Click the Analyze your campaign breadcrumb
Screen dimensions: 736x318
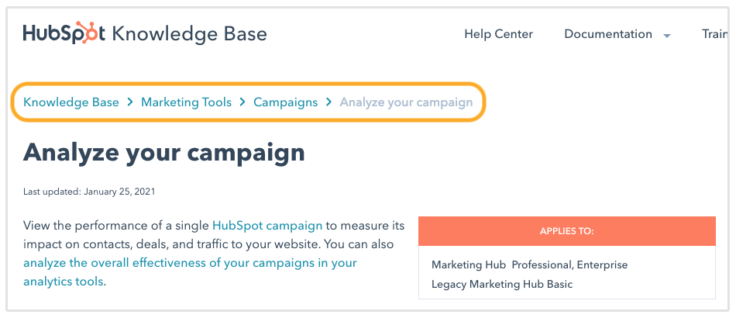tap(406, 102)
